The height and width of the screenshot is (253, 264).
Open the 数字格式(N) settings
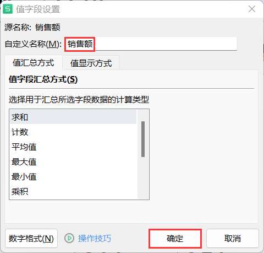[31, 239]
